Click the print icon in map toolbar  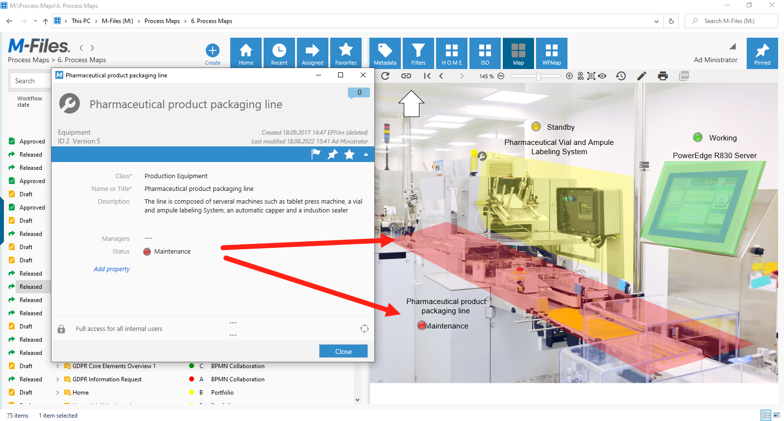(662, 76)
